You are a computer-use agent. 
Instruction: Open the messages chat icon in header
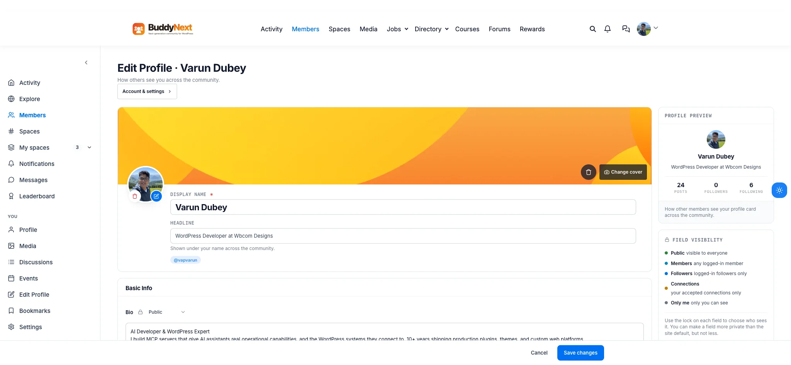click(x=626, y=29)
